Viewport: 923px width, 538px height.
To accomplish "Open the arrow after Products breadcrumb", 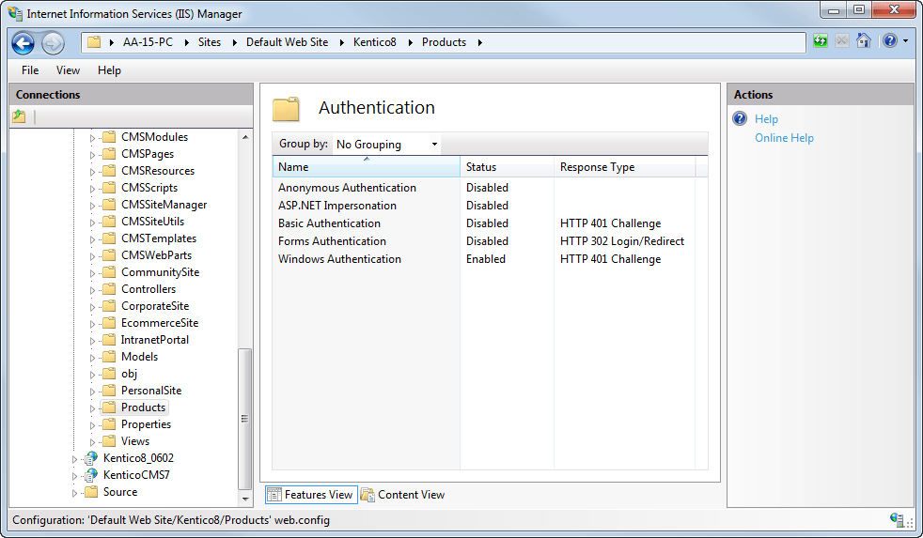I will pyautogui.click(x=479, y=42).
